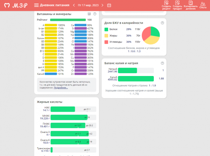Click Создать продукт button

177,5
